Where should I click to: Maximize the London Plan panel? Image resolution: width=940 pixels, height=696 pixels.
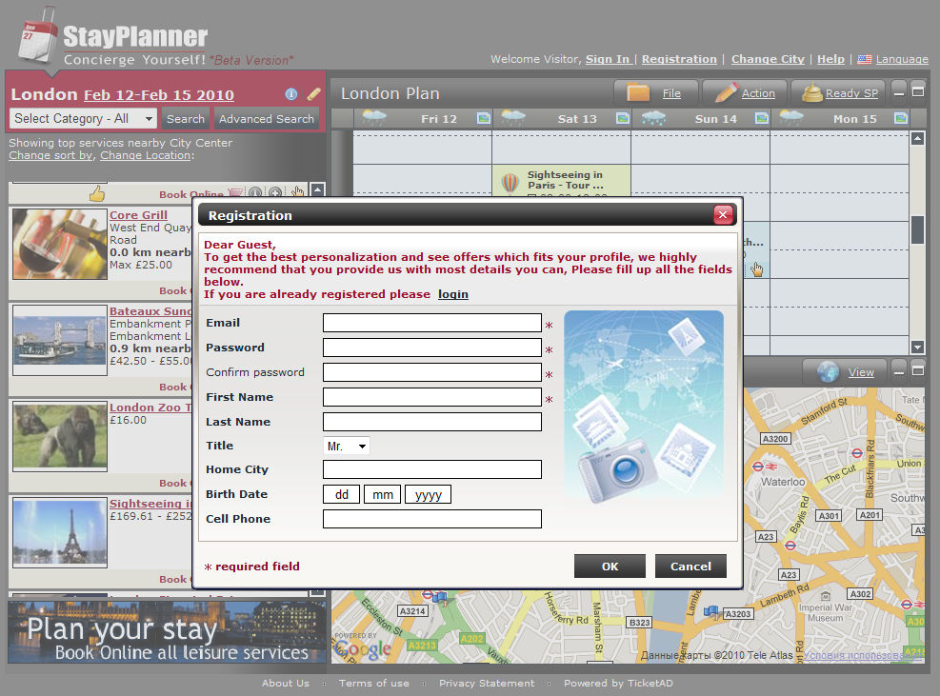[918, 92]
